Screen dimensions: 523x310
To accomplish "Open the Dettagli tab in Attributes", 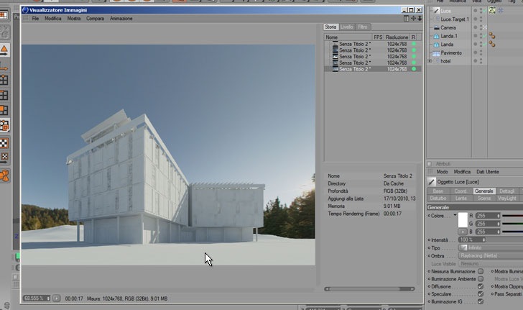I will click(x=507, y=191).
